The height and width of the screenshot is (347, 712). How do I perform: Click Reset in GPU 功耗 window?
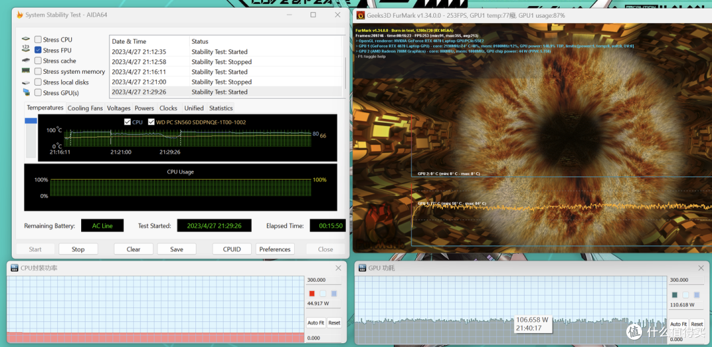tap(697, 324)
